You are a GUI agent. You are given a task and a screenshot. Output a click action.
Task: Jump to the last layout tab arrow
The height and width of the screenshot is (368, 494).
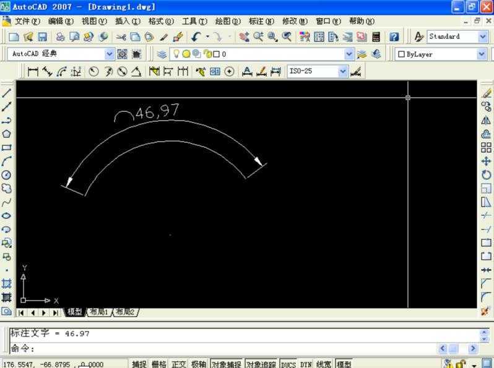56,313
